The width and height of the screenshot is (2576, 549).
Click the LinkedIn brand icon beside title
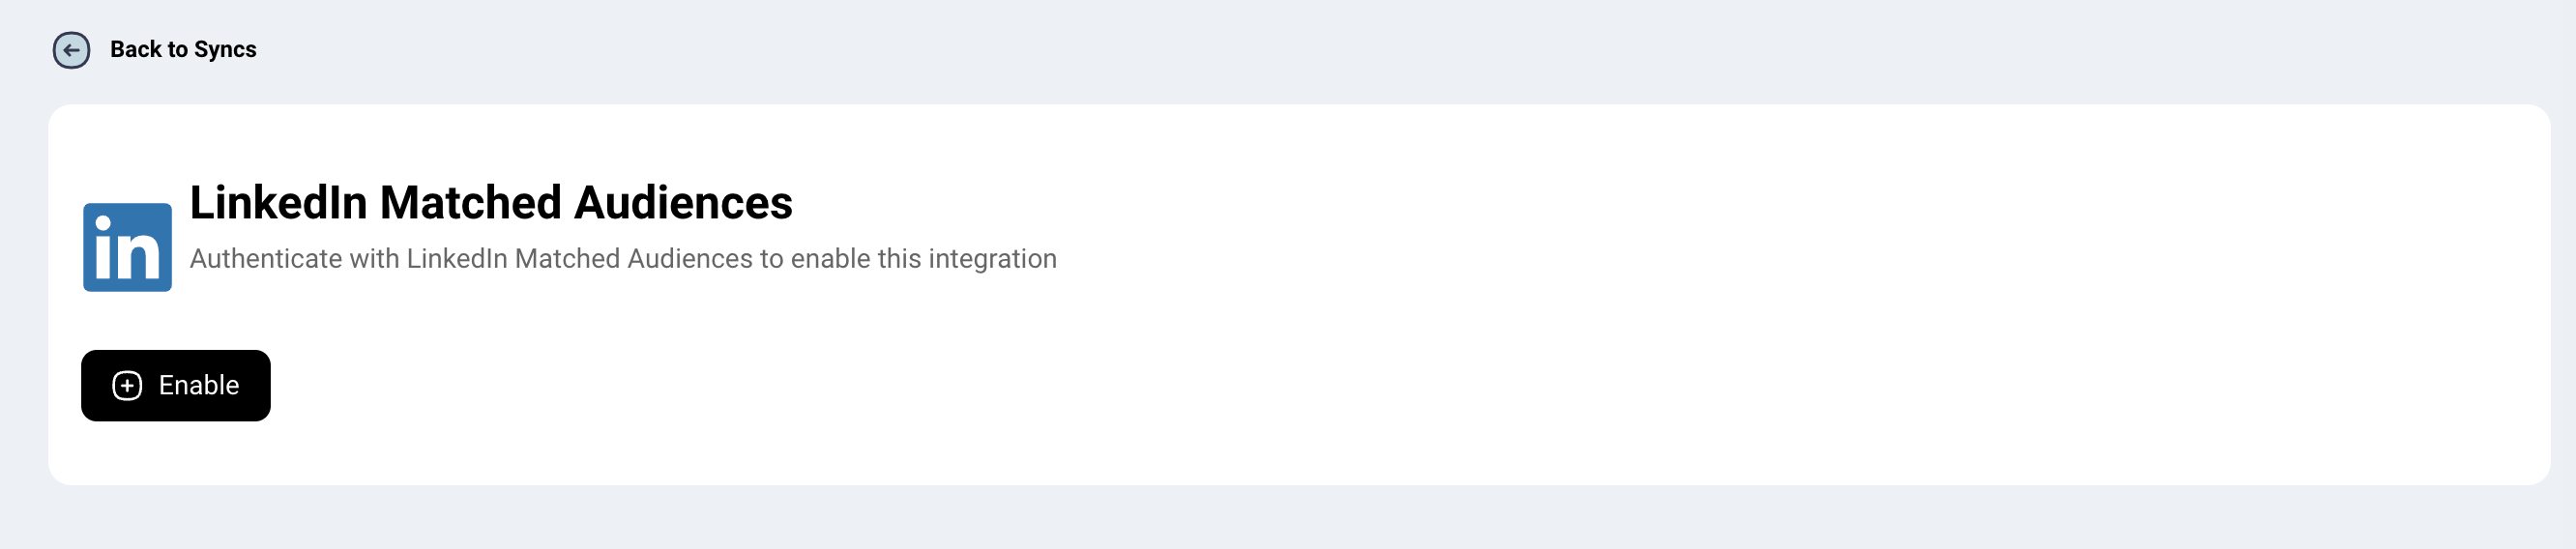point(127,247)
